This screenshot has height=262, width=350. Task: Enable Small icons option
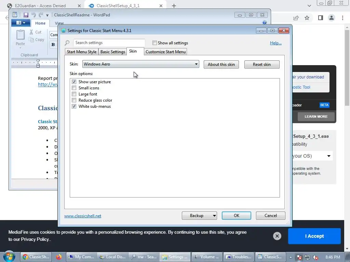pos(74,88)
